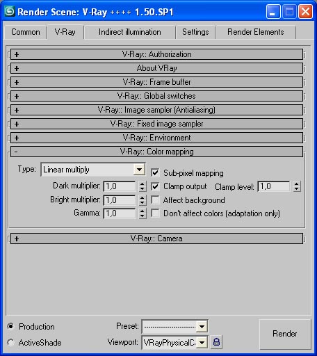Click the 3ds Max app icon in title bar
The height and width of the screenshot is (356, 317).
click(x=10, y=11)
